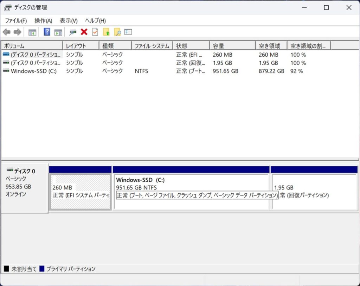The width and height of the screenshot is (360, 286).
Task: Sort by the レイアウト column header
Action: (x=81, y=46)
